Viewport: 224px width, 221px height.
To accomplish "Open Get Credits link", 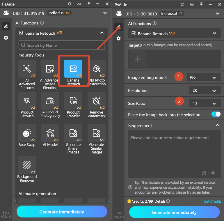I will click(213, 201).
